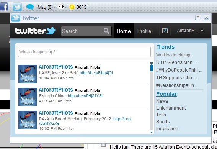The height and width of the screenshot is (149, 217).
Task: Select the Entertainment popular category
Action: (171, 108)
